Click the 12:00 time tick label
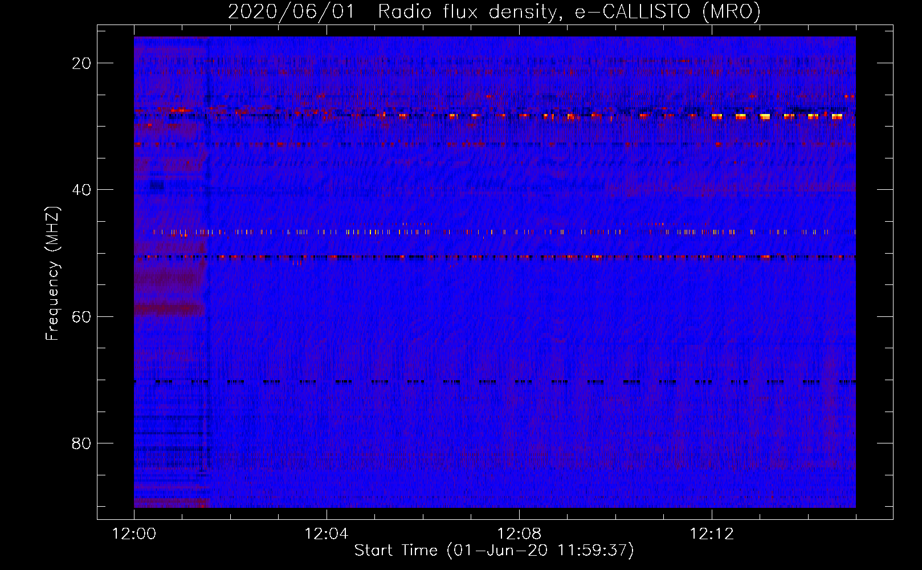This screenshot has width=922, height=570. click(x=134, y=534)
